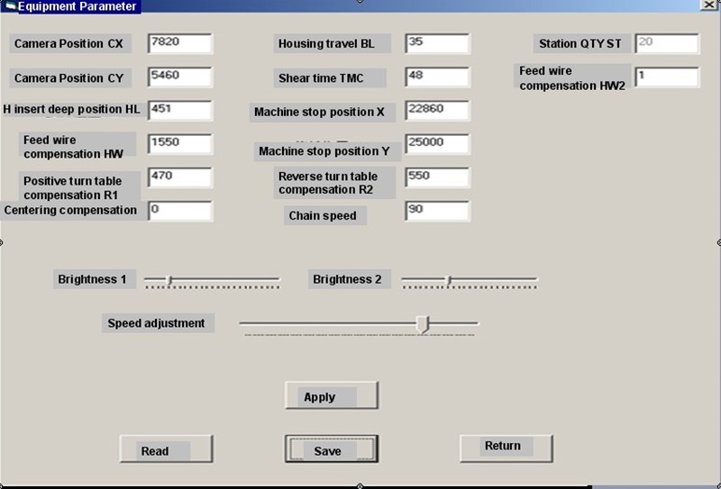
Task: Click the Centering compensation input field
Action: point(180,212)
